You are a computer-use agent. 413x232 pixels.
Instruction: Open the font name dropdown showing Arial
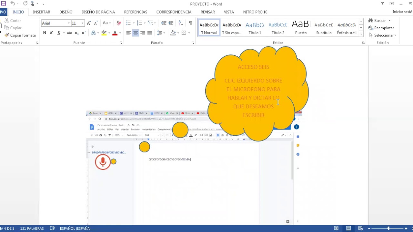(x=69, y=23)
